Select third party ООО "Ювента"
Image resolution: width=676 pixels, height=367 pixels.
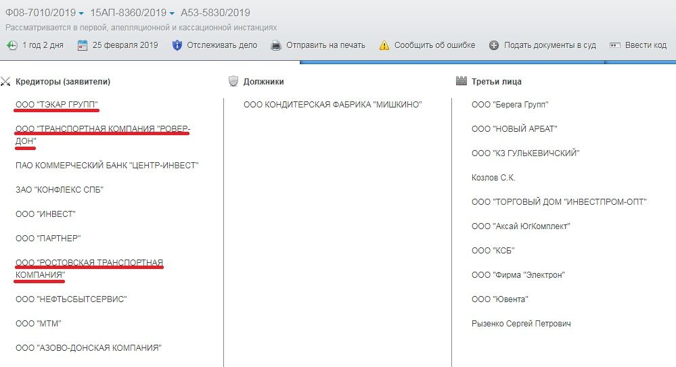(499, 299)
